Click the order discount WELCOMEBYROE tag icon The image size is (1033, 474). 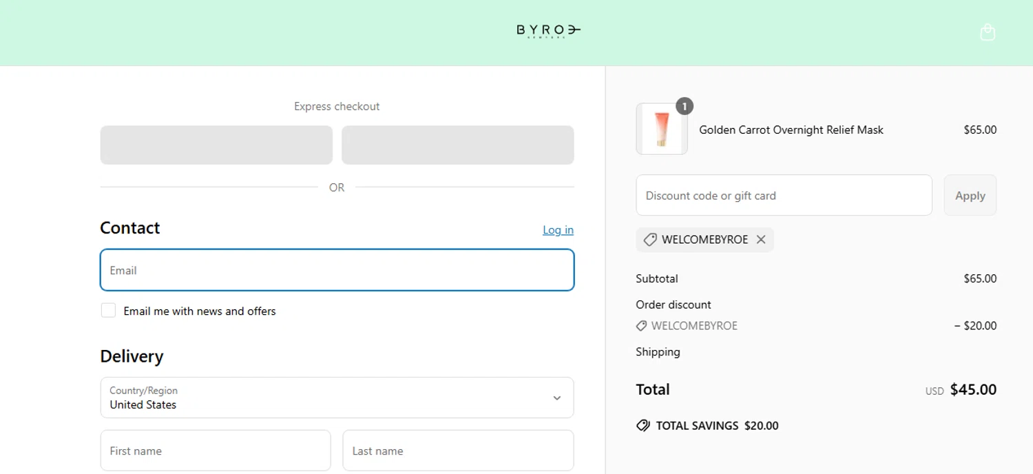click(641, 326)
